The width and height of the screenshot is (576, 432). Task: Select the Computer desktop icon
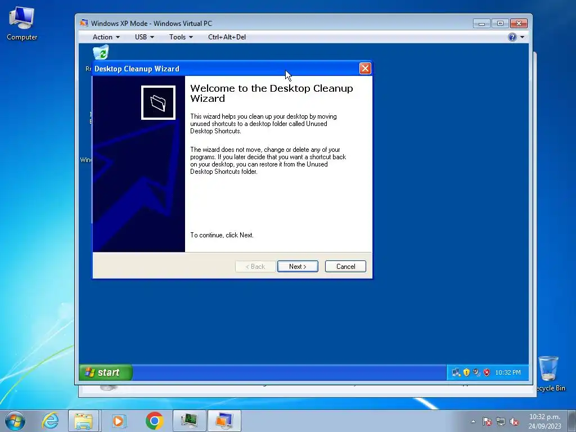point(22,24)
